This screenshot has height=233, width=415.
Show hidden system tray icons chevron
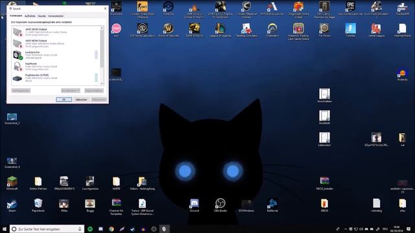346,229
